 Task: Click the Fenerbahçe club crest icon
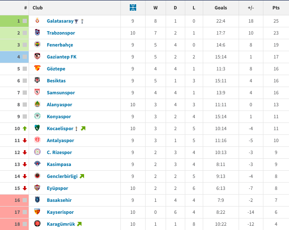pos(37,45)
